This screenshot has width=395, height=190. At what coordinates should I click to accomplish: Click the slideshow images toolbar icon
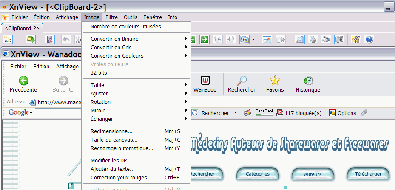[244, 39]
